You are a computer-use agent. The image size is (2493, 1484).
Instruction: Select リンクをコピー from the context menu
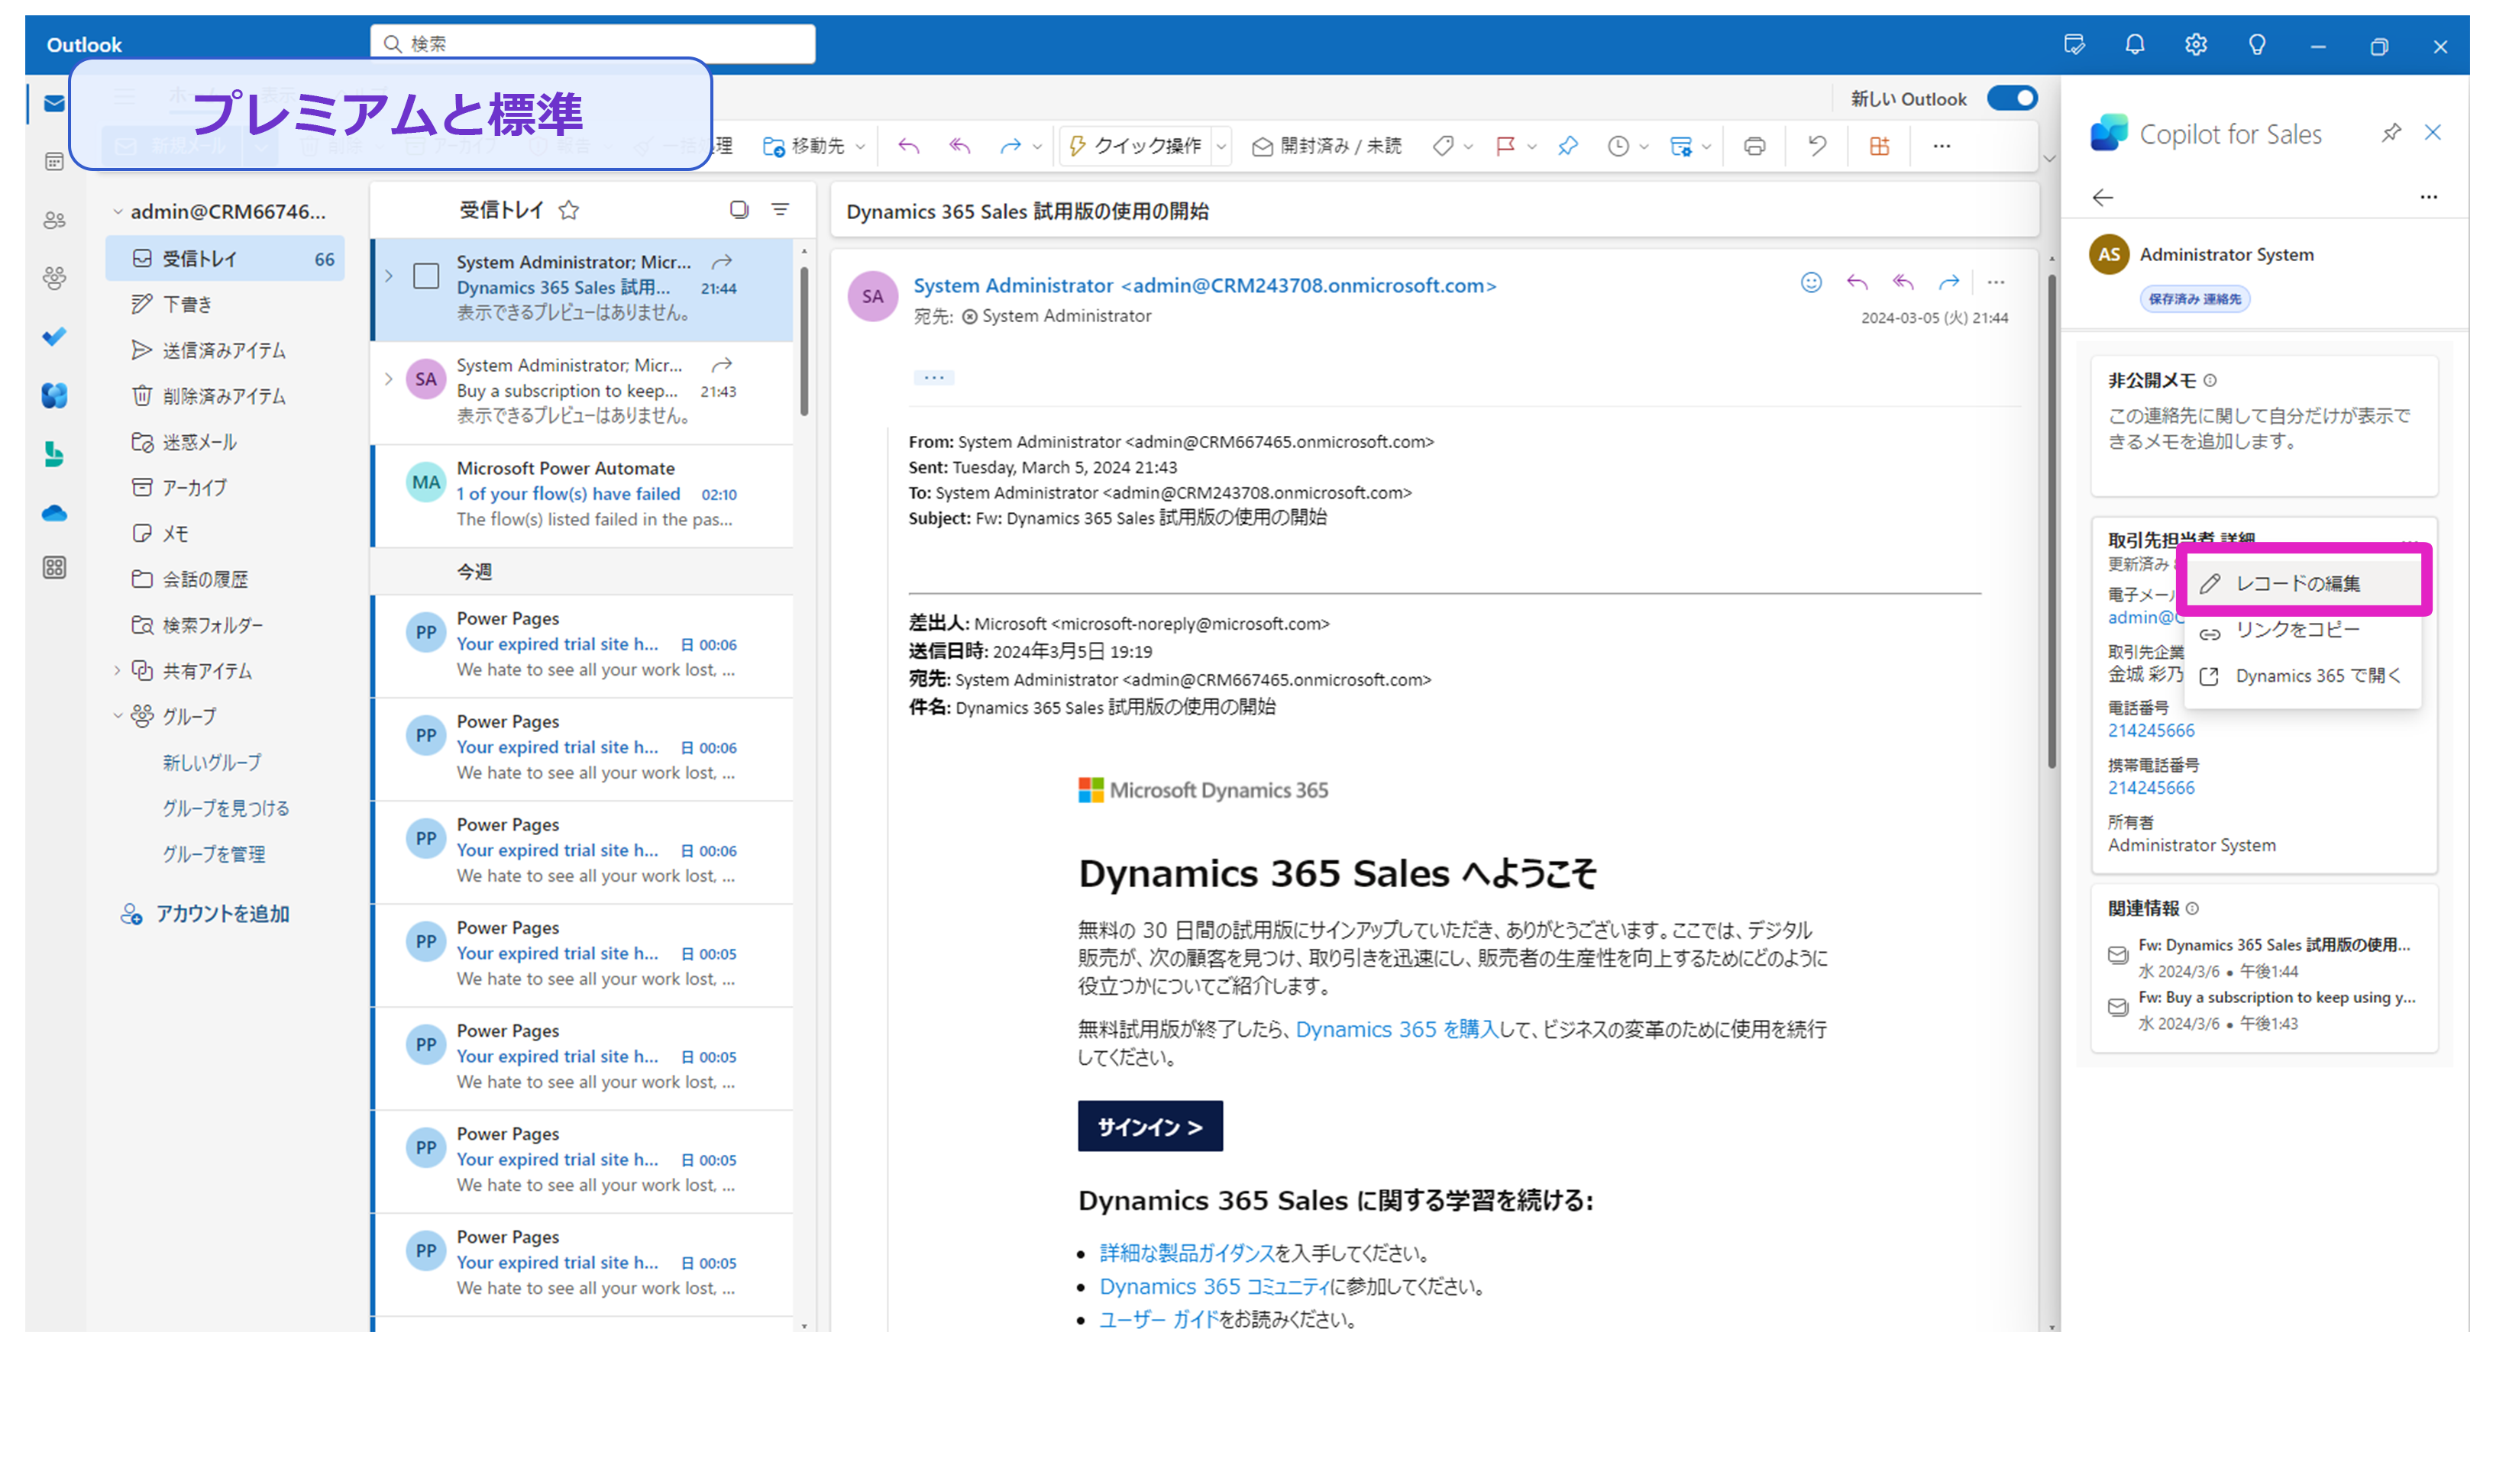point(2302,630)
